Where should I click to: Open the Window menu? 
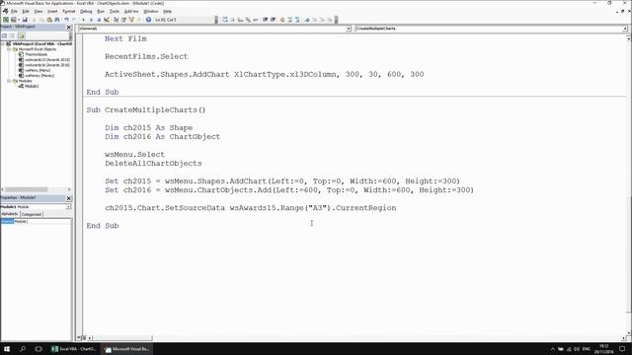tap(151, 11)
